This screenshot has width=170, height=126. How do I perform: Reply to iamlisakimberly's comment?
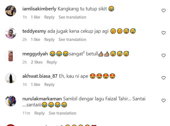point(49,17)
